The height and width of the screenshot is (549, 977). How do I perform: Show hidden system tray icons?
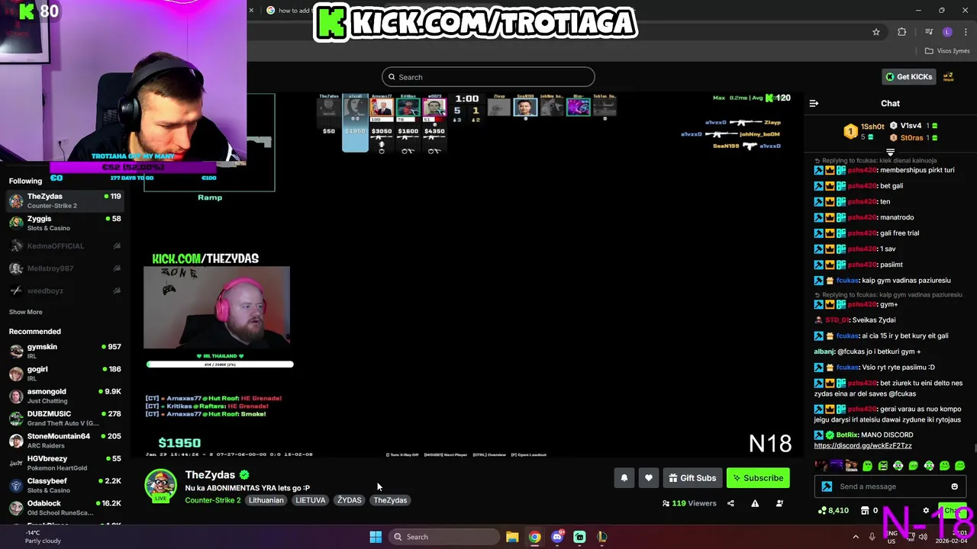pos(855,537)
